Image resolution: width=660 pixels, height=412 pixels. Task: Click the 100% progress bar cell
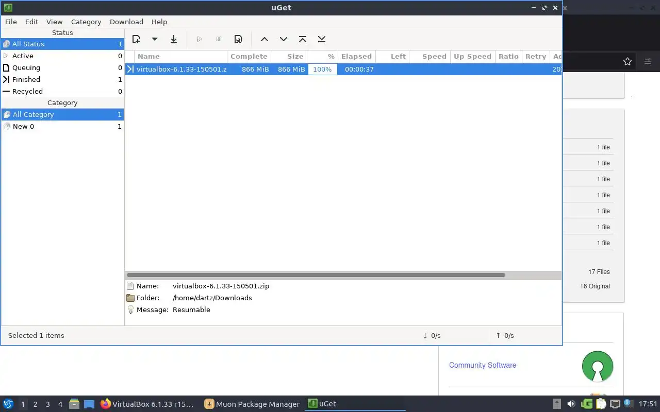[x=322, y=69]
